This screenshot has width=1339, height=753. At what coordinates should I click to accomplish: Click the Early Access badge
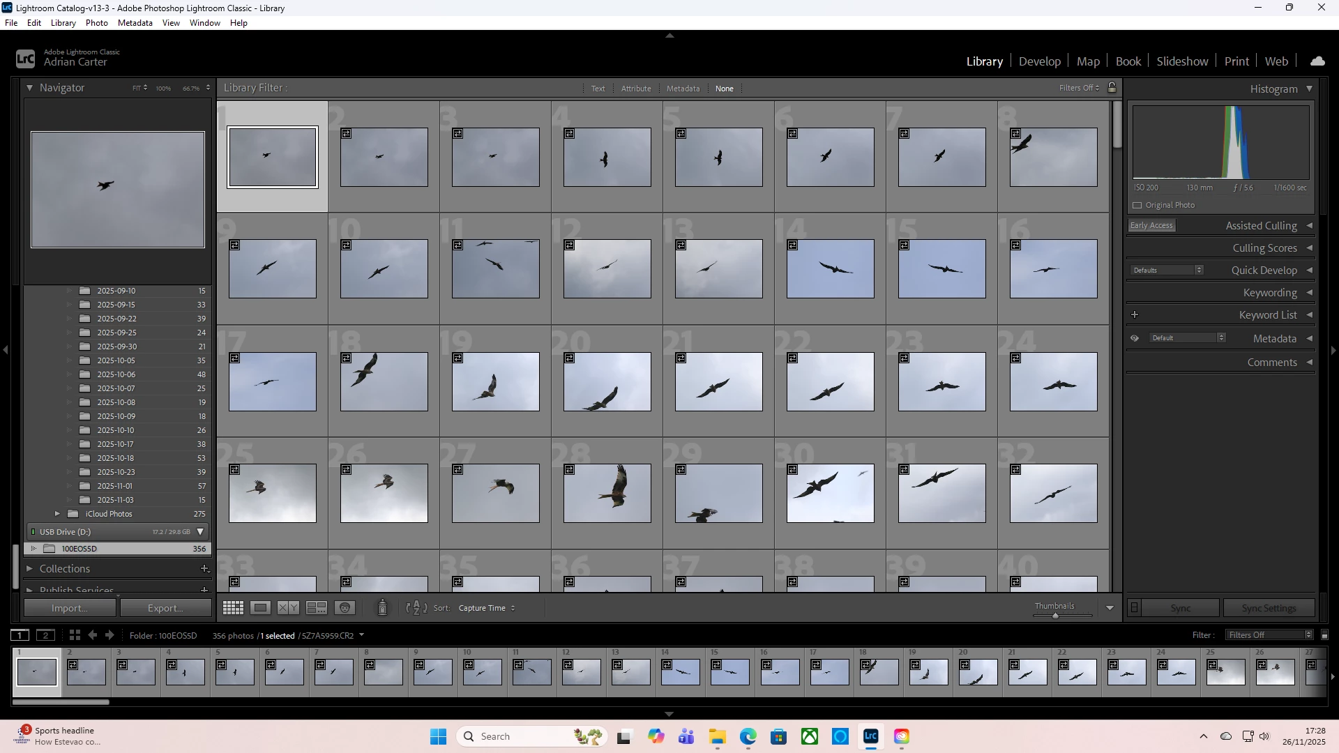point(1151,225)
